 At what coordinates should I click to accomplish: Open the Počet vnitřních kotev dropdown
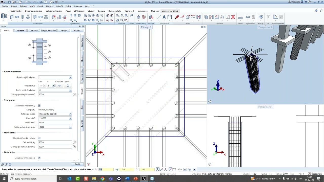coord(70,90)
